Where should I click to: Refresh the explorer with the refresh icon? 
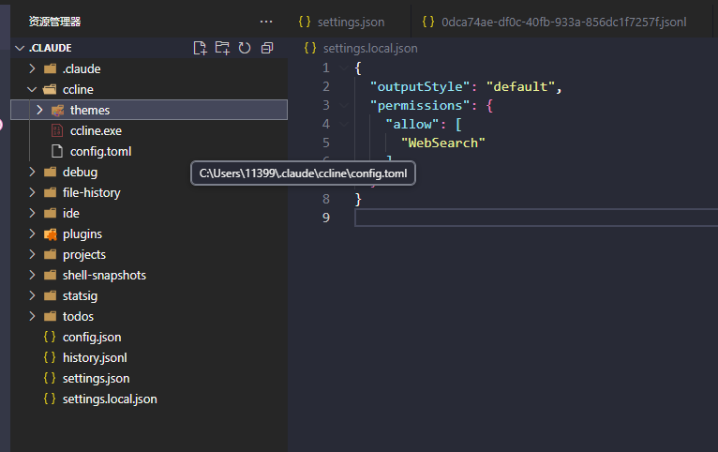coord(245,48)
